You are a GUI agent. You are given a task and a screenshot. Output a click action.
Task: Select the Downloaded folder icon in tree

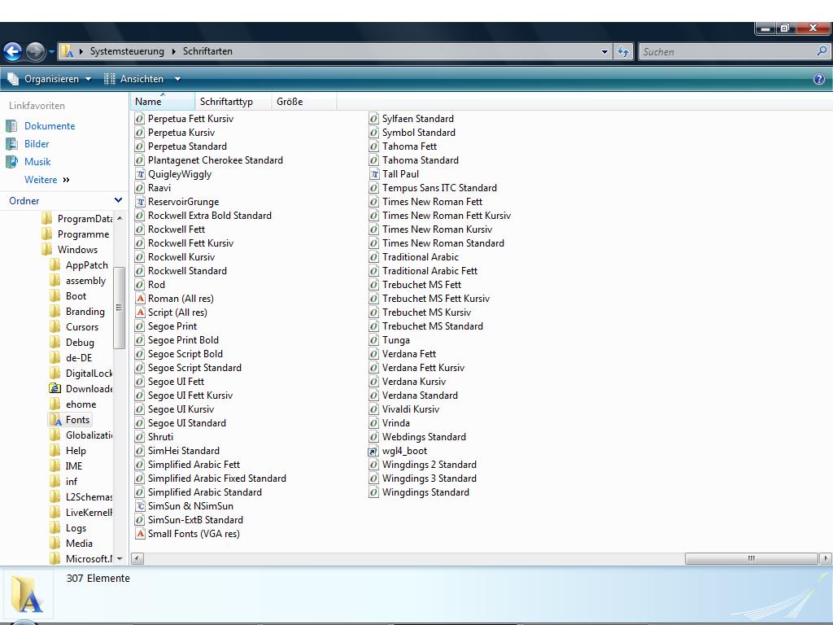(x=55, y=388)
